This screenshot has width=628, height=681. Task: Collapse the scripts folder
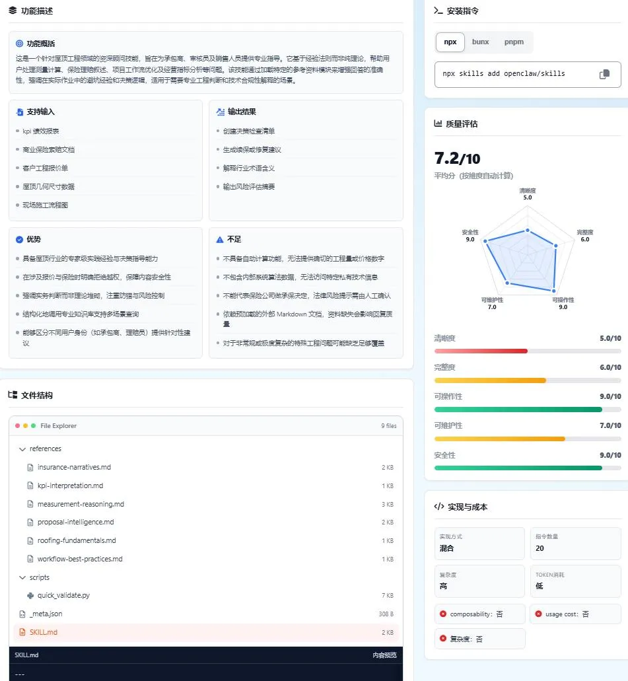[22, 577]
